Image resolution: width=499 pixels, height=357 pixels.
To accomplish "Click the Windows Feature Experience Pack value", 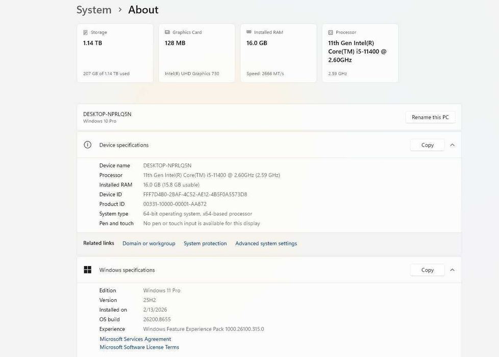I will click(x=204, y=329).
